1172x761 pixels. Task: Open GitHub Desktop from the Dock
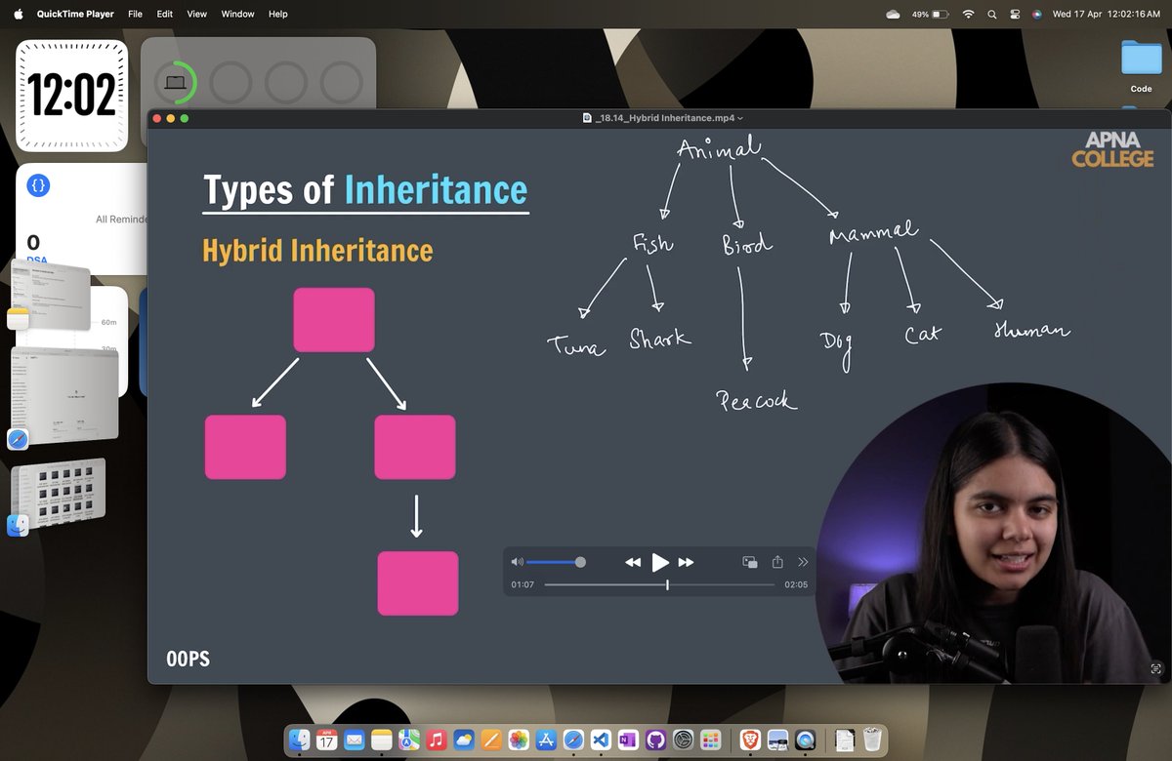[655, 740]
